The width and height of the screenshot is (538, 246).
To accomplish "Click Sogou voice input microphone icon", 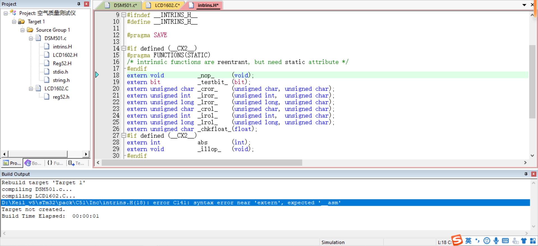I will [496, 241].
